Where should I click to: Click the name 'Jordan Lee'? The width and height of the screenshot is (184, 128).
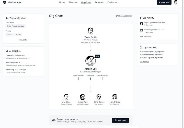(90, 69)
